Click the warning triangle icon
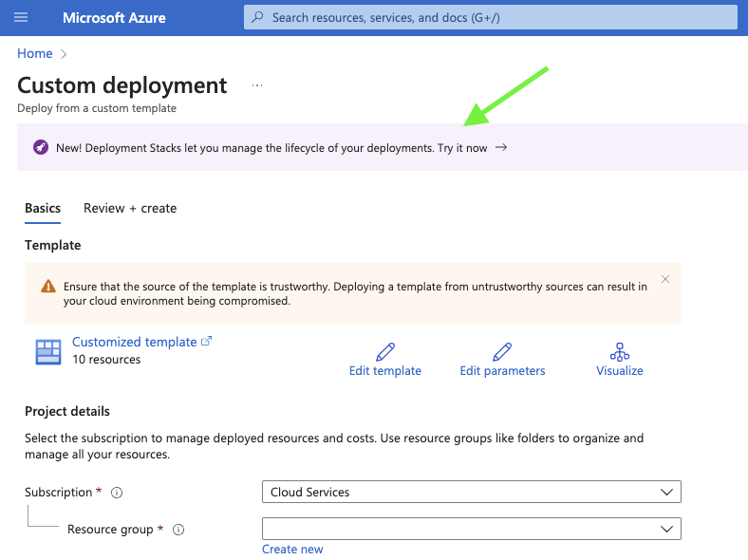This screenshot has width=748, height=560. (48, 287)
